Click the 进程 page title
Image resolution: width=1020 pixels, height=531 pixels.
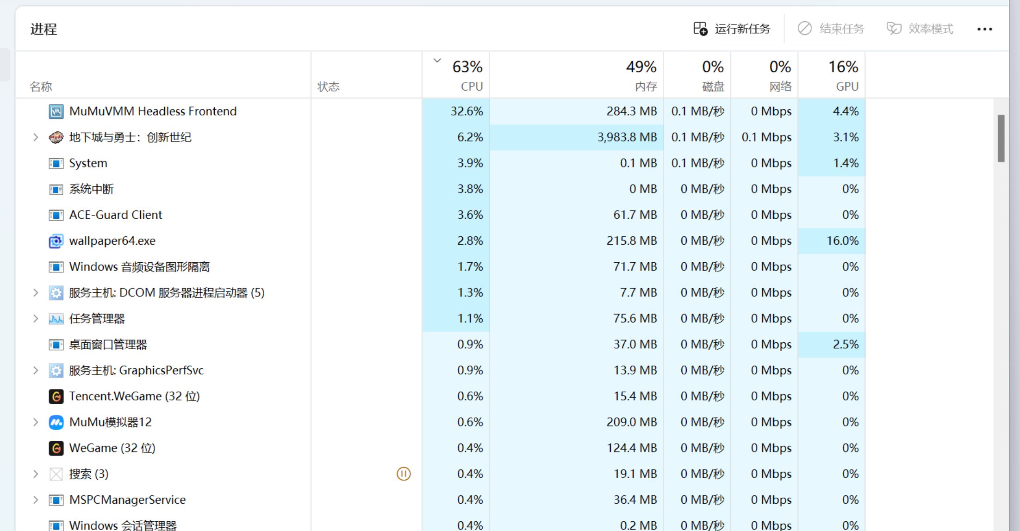(44, 29)
